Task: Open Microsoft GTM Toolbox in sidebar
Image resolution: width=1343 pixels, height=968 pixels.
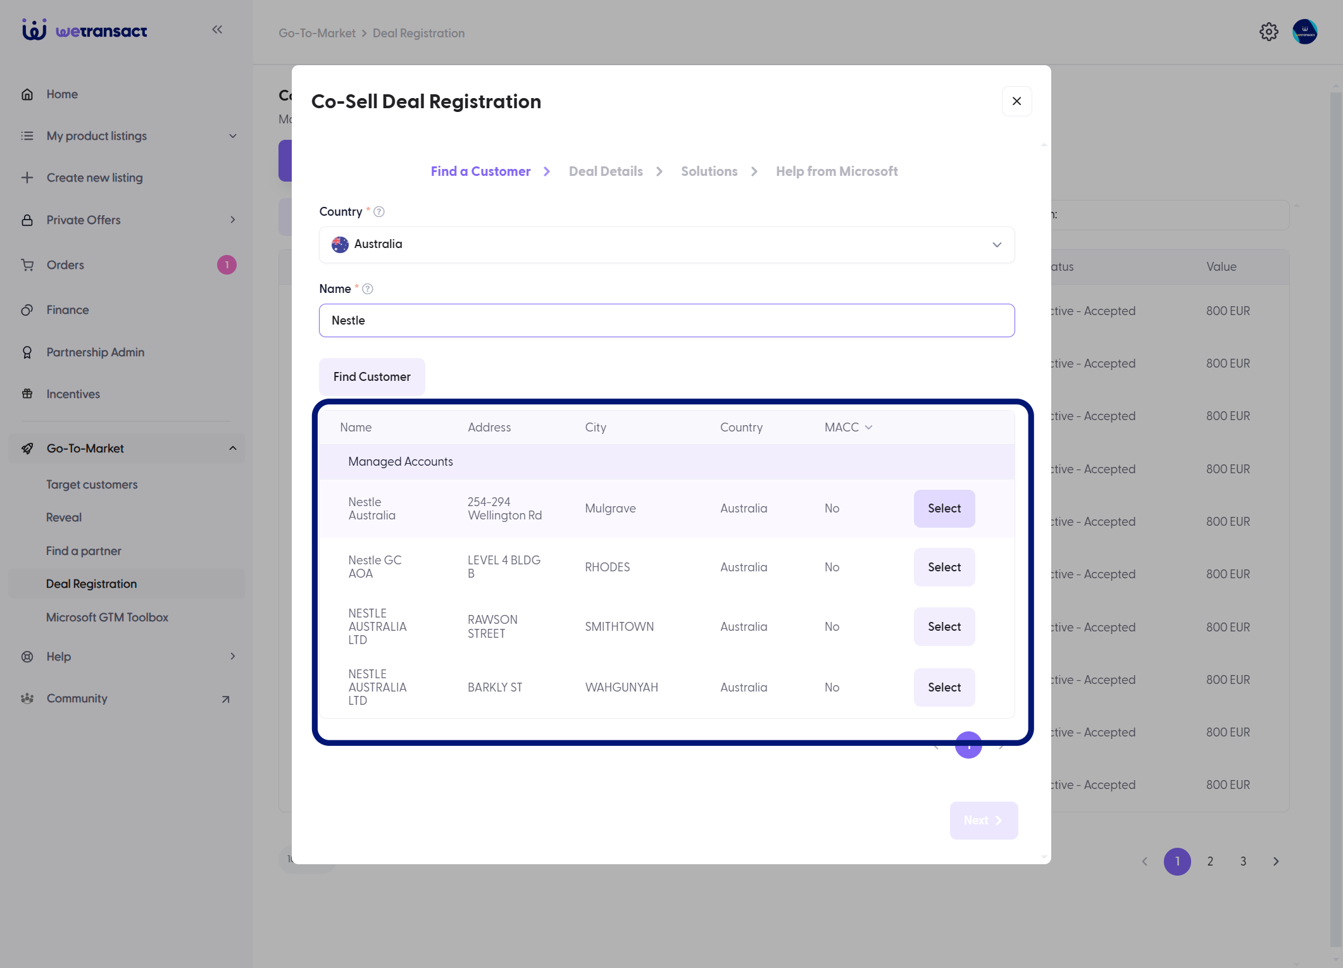Action: pyautogui.click(x=107, y=617)
